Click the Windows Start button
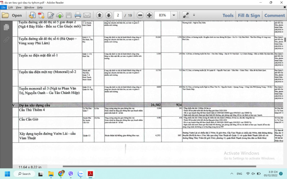The height and width of the screenshot is (179, 287). tap(7, 174)
